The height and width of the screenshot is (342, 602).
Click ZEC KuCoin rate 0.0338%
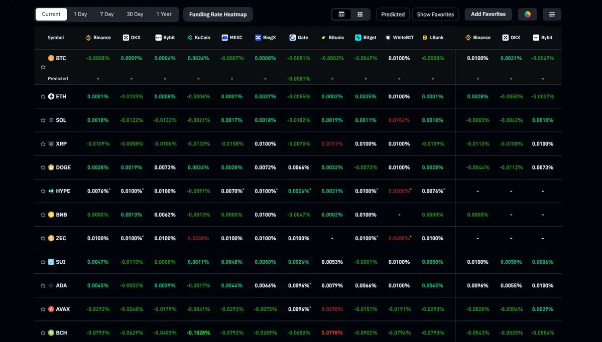[198, 238]
